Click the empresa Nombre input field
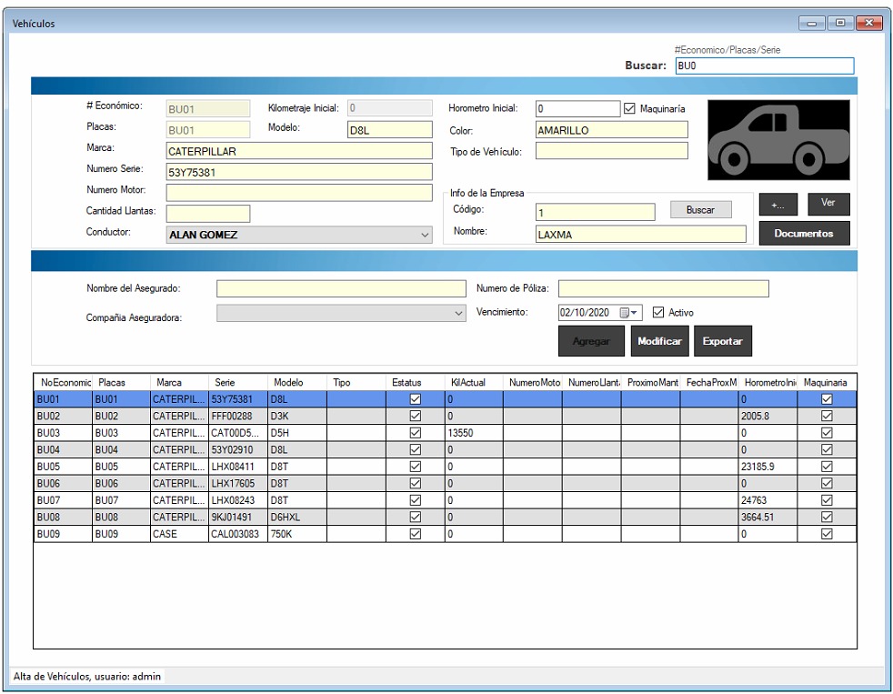 pyautogui.click(x=641, y=234)
